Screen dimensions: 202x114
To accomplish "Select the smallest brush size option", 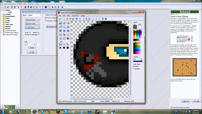I will coord(60,44).
